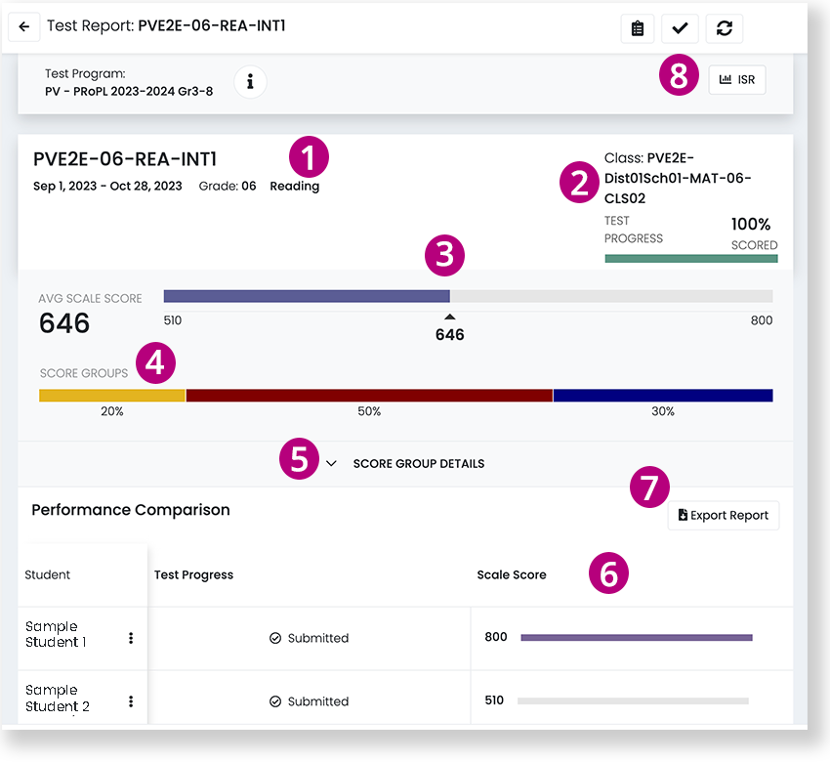Click the triangle marker below the score bar
The image size is (830, 763).
(x=449, y=317)
